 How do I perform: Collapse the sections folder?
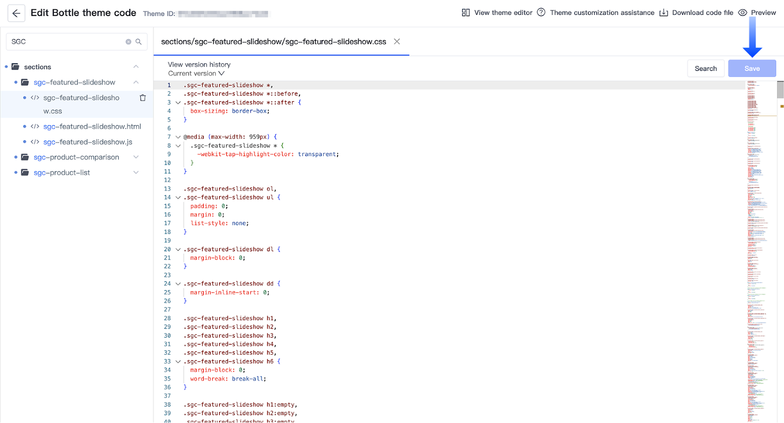[x=136, y=67]
